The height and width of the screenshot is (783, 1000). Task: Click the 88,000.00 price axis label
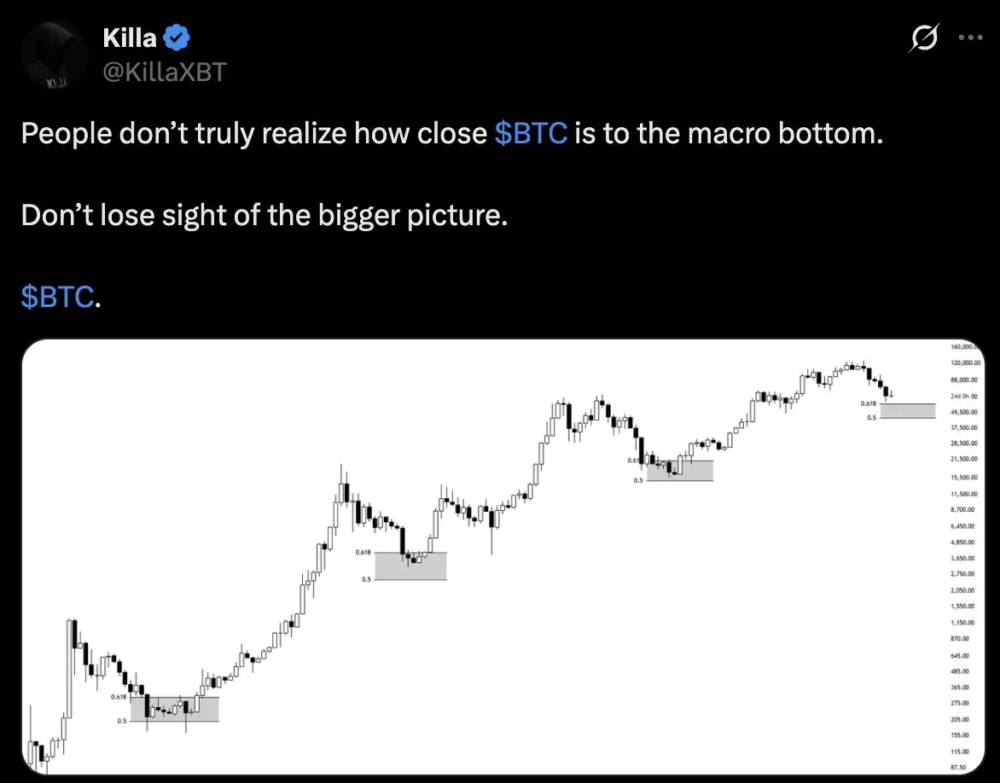[x=963, y=380]
